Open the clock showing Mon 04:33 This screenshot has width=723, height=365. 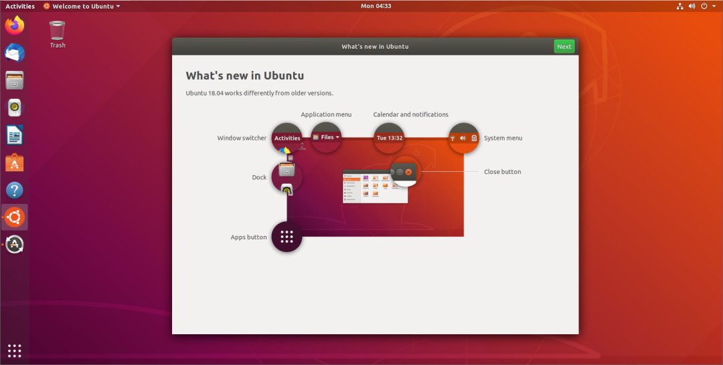(376, 7)
